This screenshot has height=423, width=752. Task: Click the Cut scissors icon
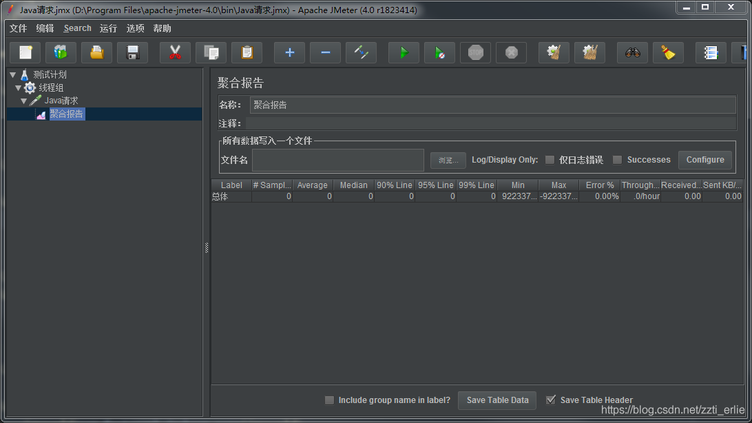click(175, 52)
